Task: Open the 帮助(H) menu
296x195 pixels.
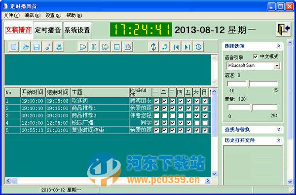Action: click(74, 15)
